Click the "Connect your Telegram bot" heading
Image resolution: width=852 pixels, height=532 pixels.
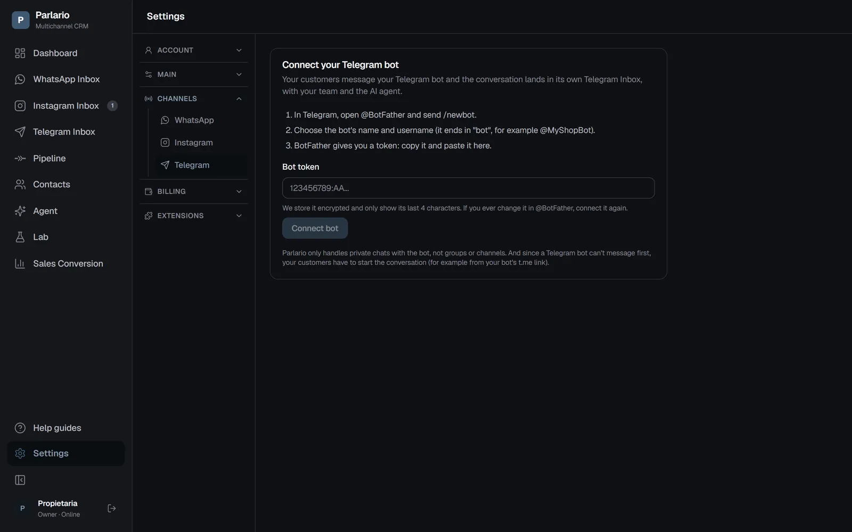(x=340, y=65)
